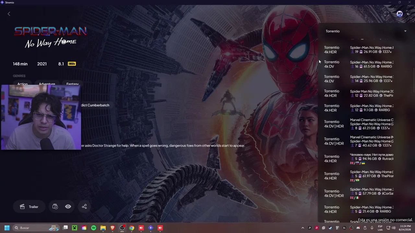The width and height of the screenshot is (415, 233).
Task: Pick the 40.62 GB Marvel Cinematic Universe stream
Action: pos(365,141)
